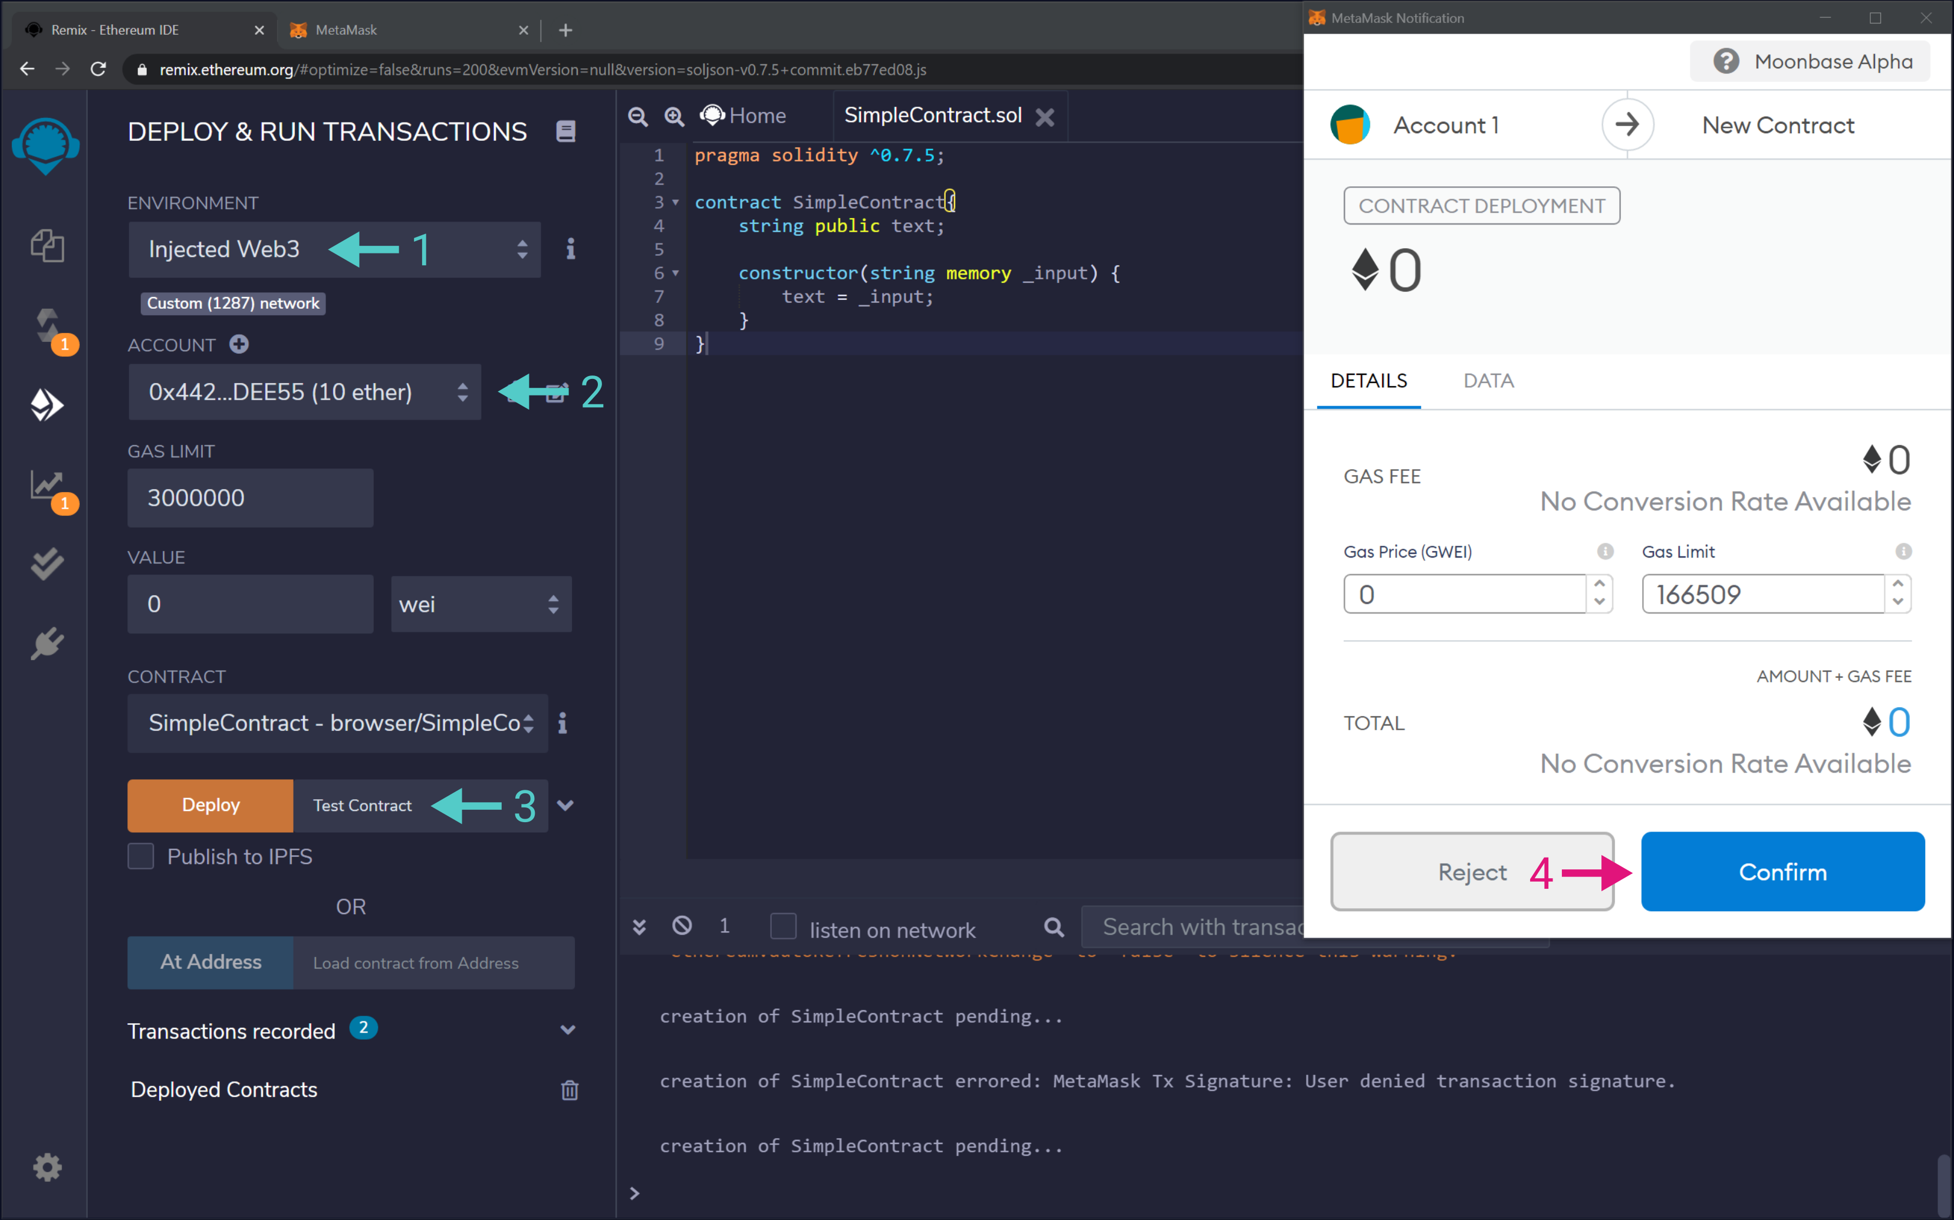
Task: Click the MetaMask Gas Limit 166509 input
Action: pos(1764,594)
